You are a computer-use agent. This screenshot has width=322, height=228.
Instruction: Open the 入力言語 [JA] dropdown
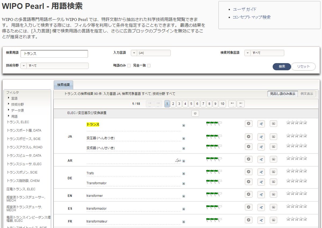coord(151,53)
